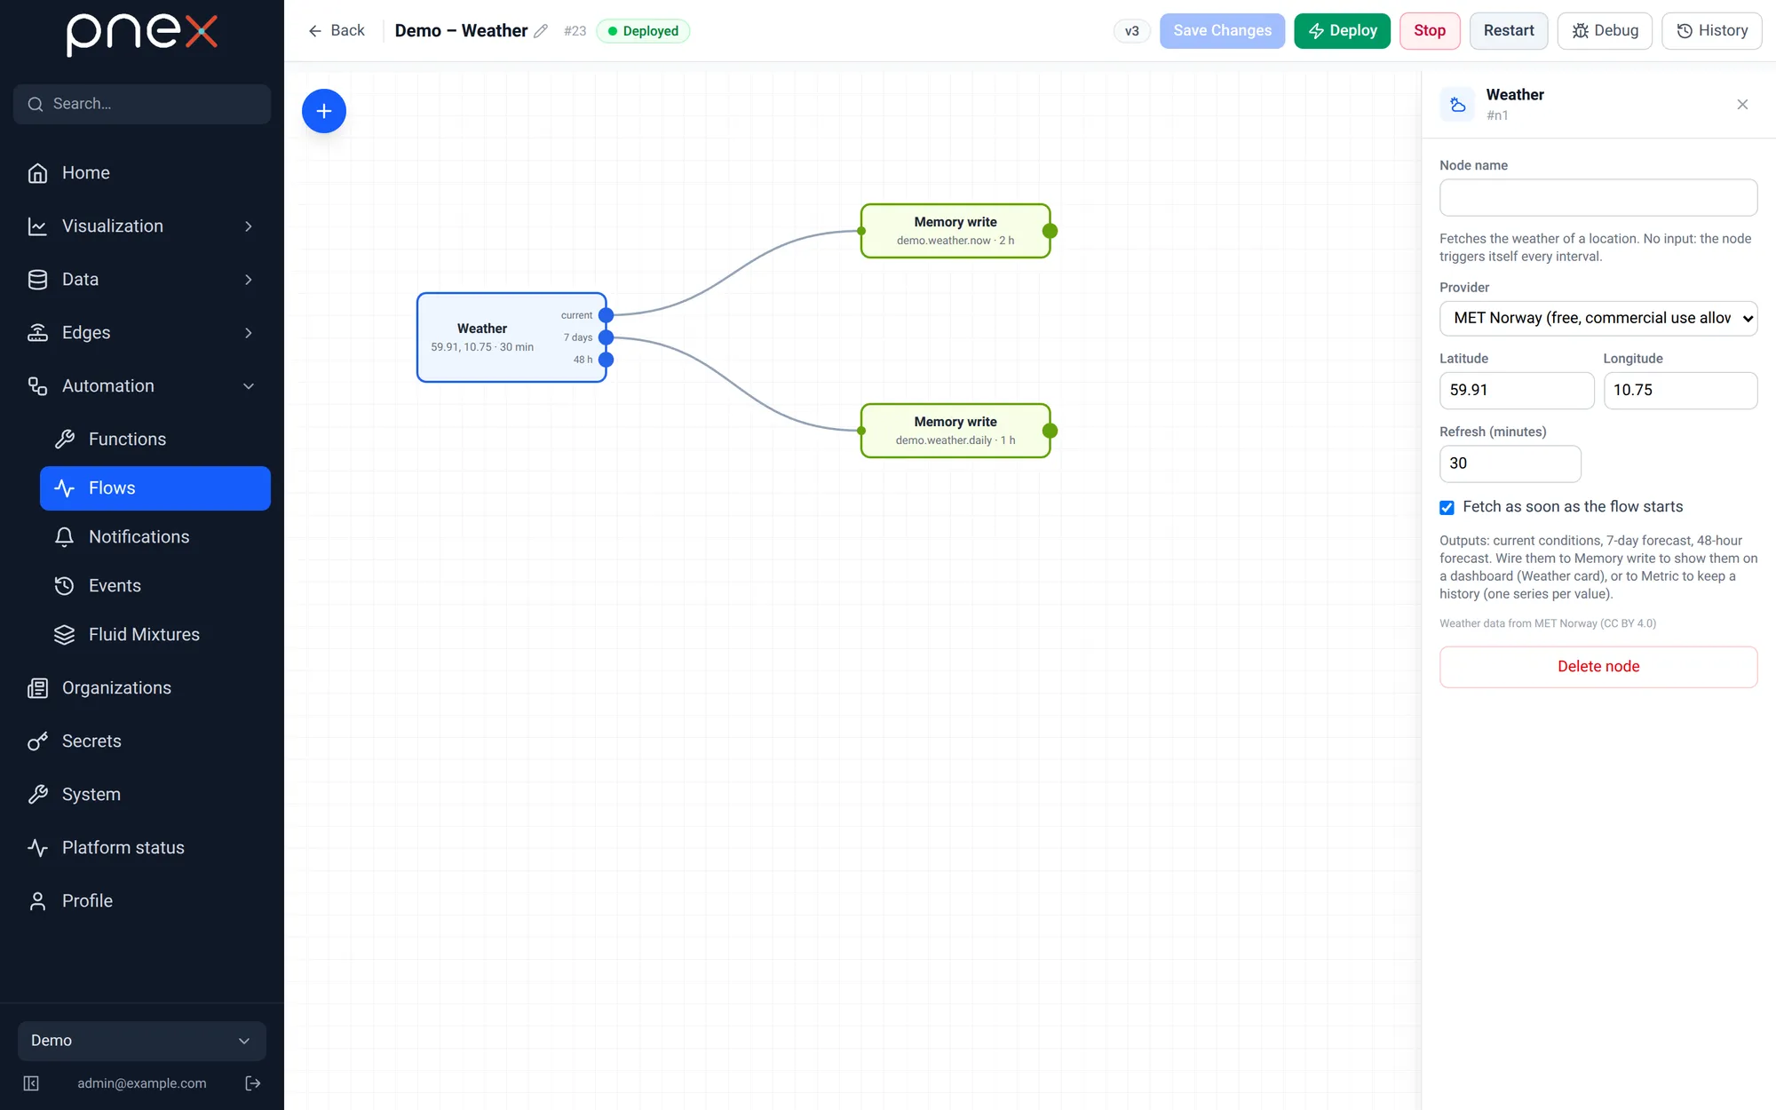The height and width of the screenshot is (1110, 1776).
Task: Select Flows in the sidebar
Action: point(155,488)
